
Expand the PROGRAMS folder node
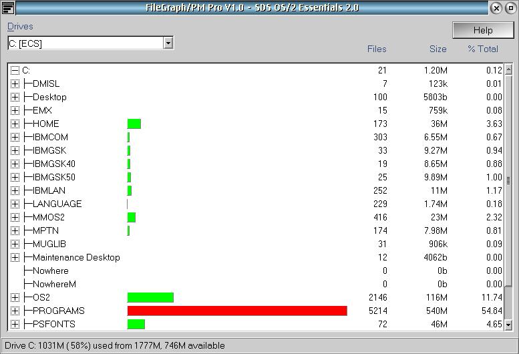click(15, 311)
